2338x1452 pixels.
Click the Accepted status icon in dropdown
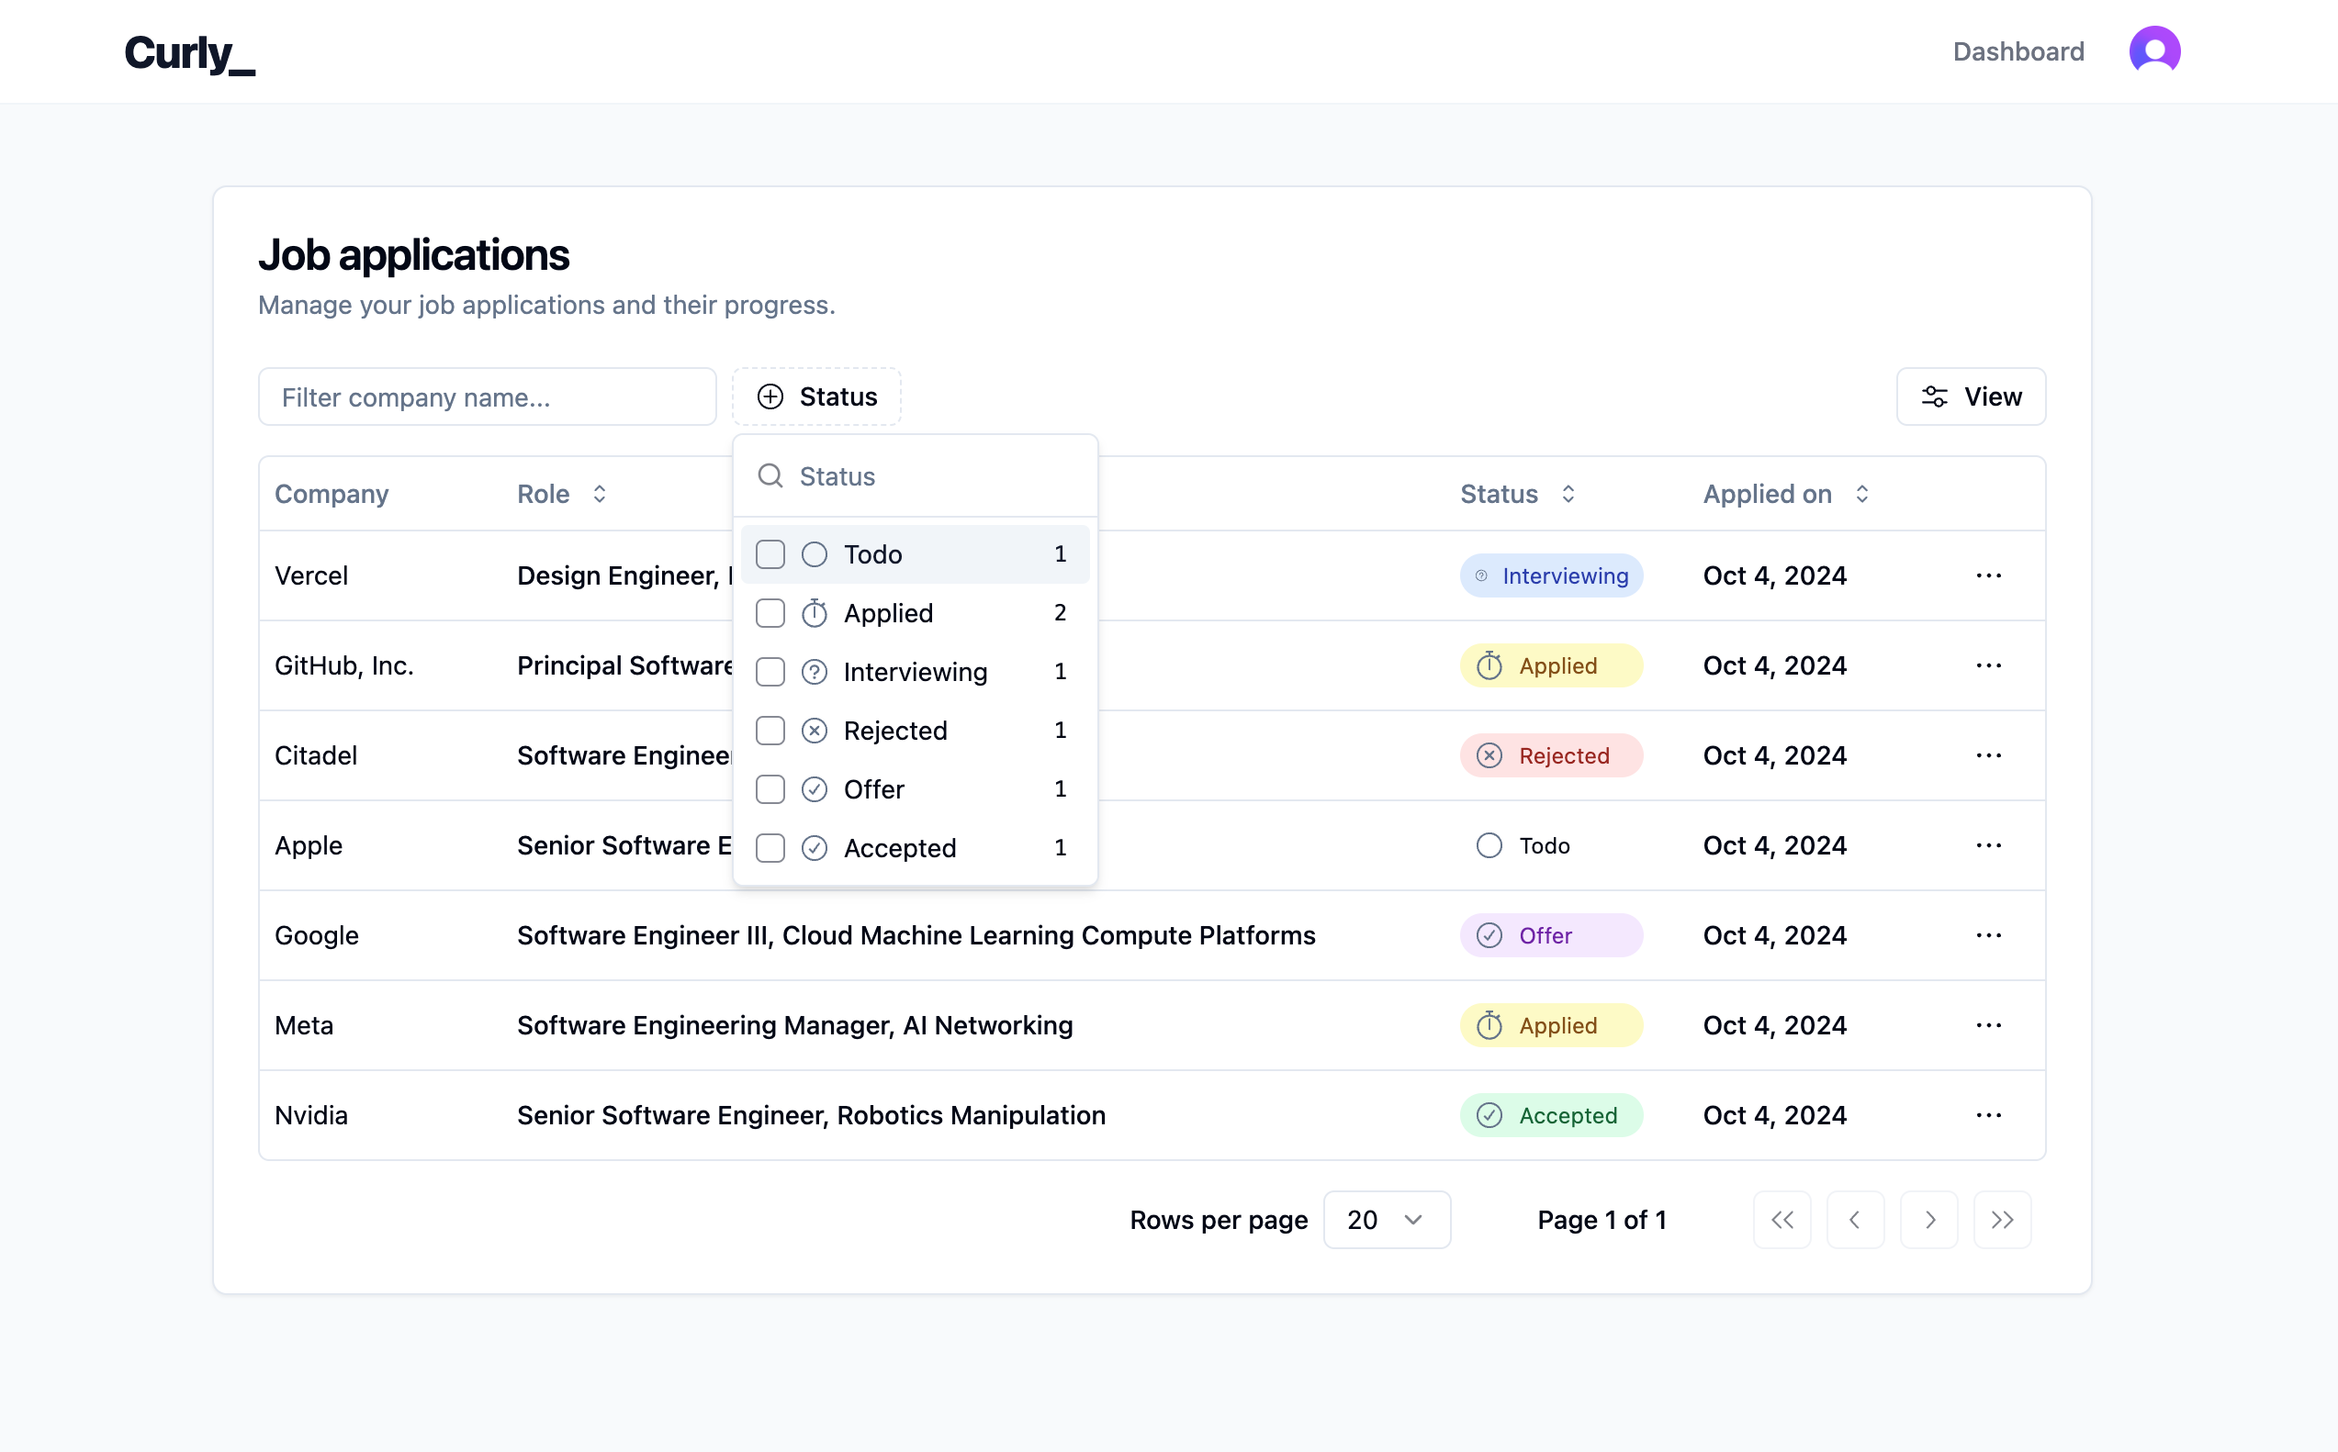coord(815,848)
